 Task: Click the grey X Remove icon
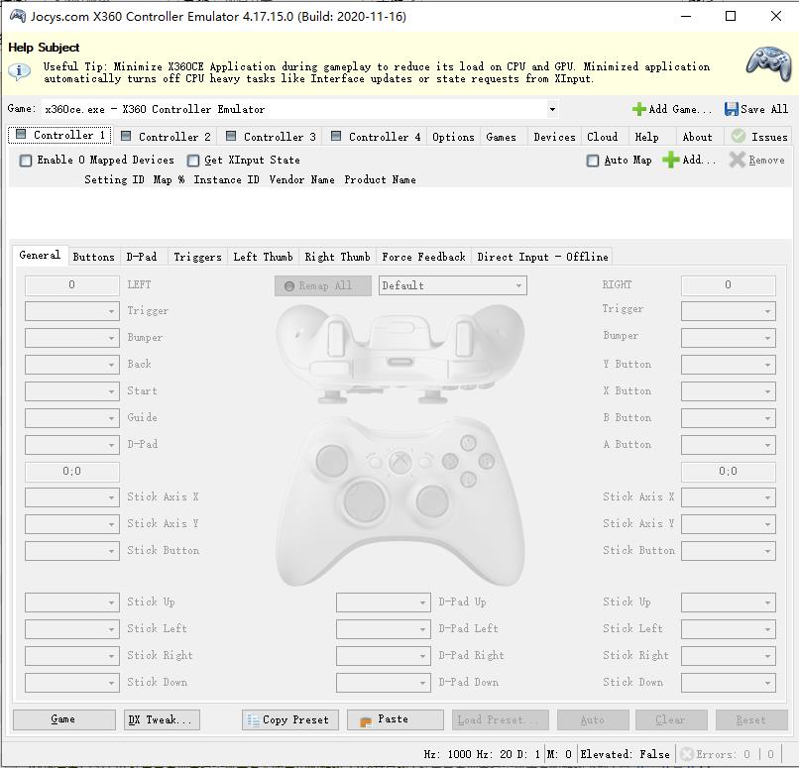point(737,160)
